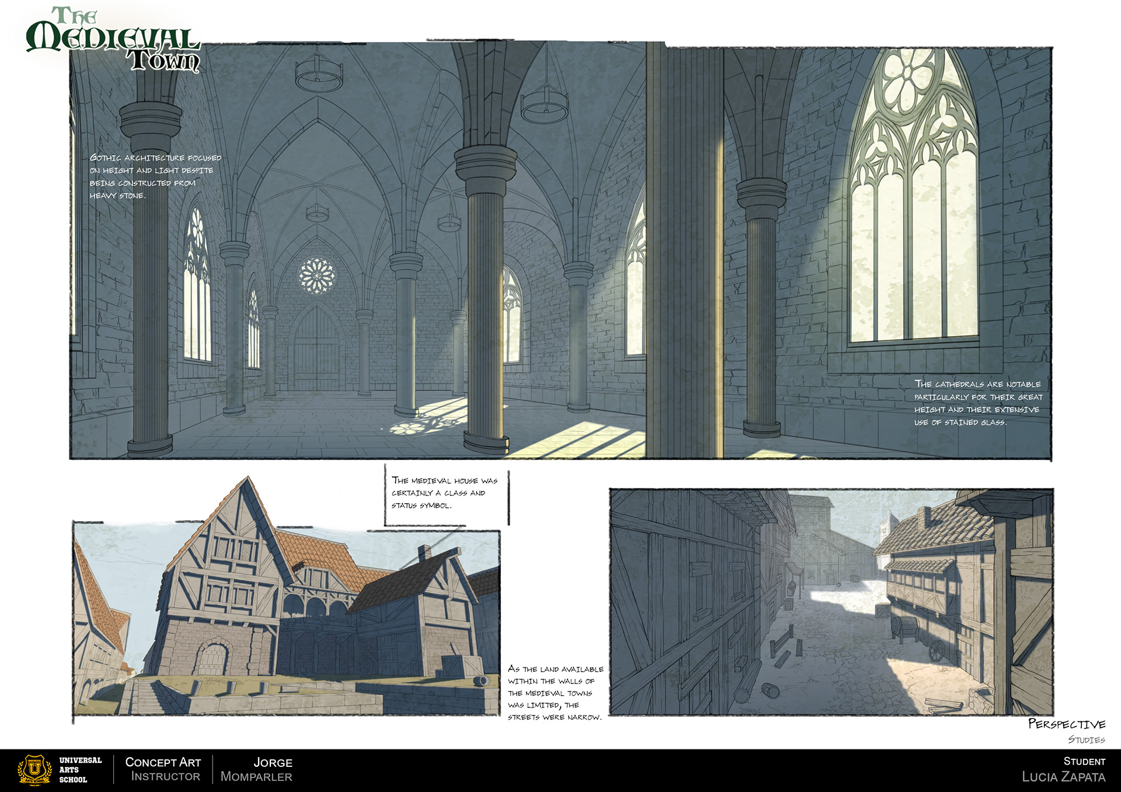Screen dimensions: 1121x792
Task: Click the Medieval Town title logo
Action: point(113,39)
